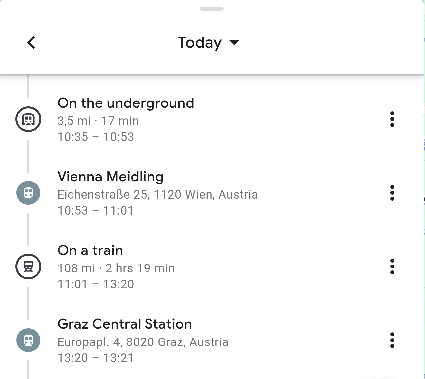Select the Graz Central Station transit icon
This screenshot has height=379, width=425.
tap(28, 340)
